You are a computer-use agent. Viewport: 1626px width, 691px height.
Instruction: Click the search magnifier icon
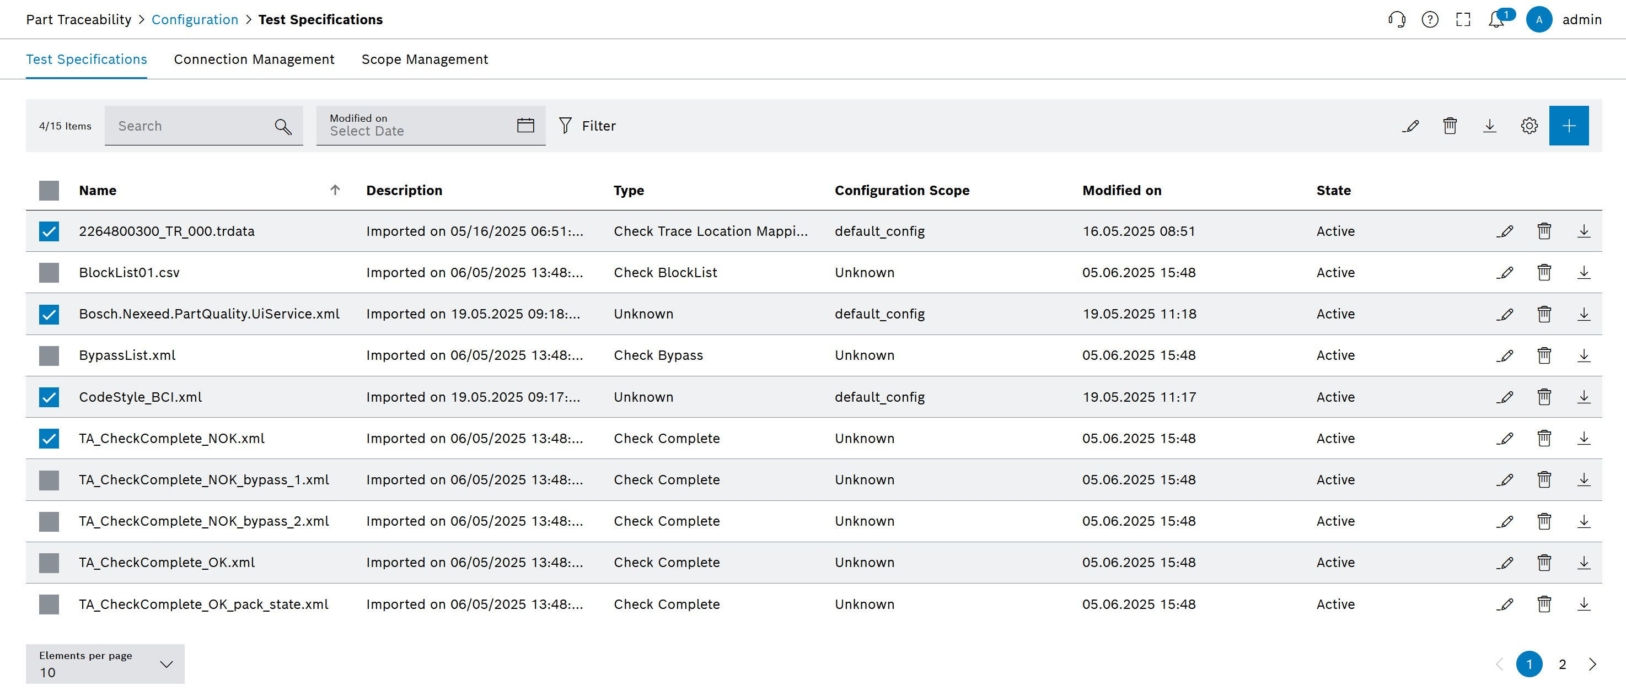pos(283,126)
